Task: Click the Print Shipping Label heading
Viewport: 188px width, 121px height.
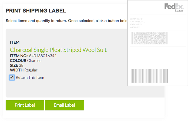Action: click(36, 11)
